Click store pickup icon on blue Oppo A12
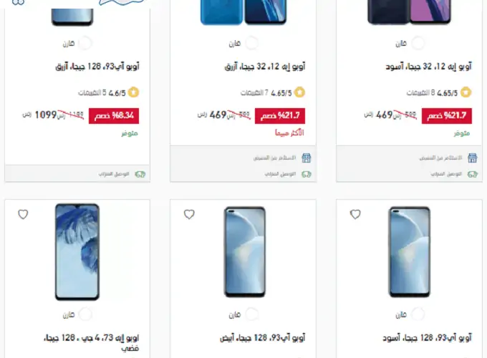This screenshot has width=487, height=358. [x=307, y=158]
